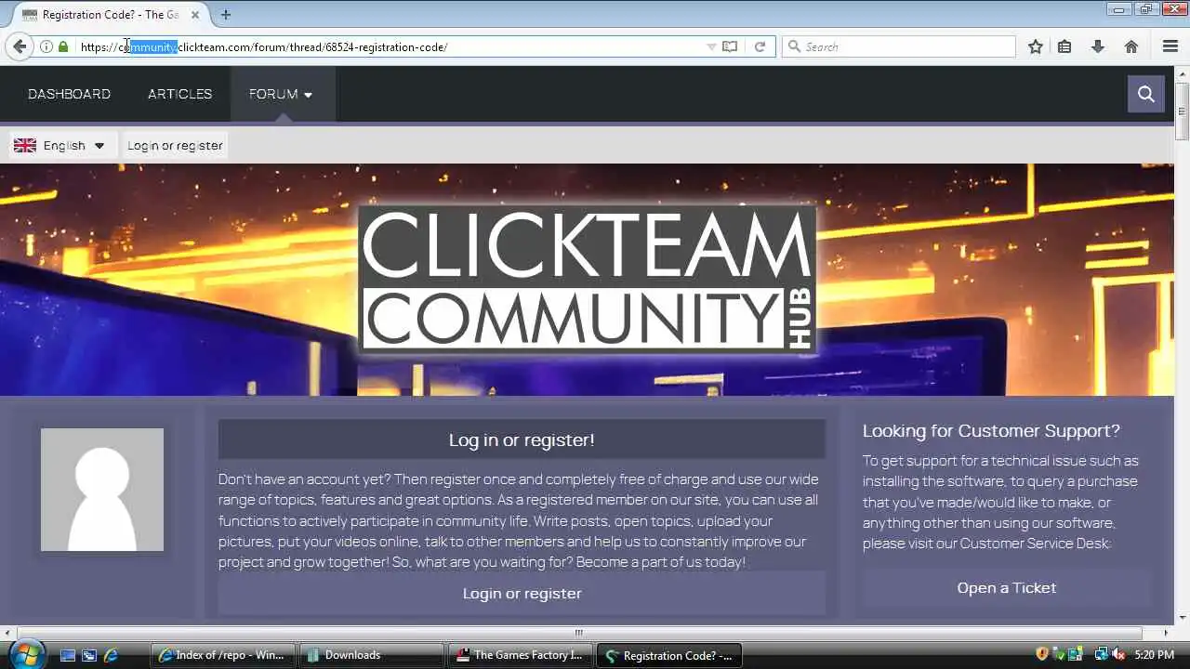Click the address bar URL field

(390, 46)
